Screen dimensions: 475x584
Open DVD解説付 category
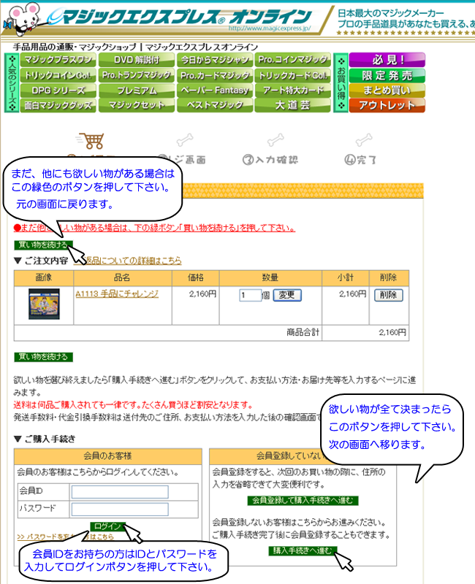click(x=137, y=60)
